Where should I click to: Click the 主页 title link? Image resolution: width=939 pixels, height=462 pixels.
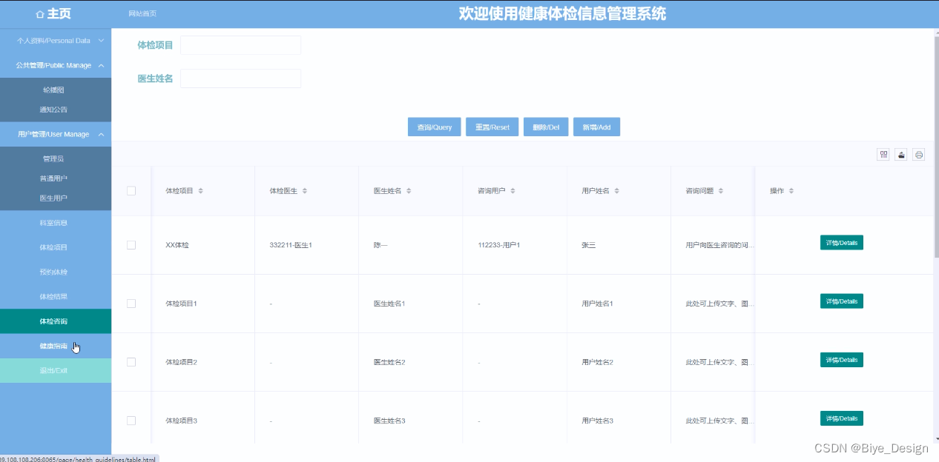(59, 14)
